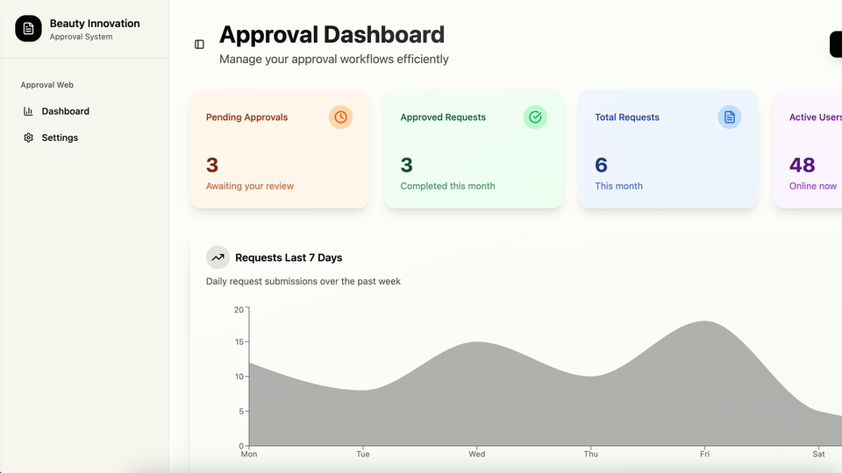Image resolution: width=842 pixels, height=473 pixels.
Task: Click the clock icon on Pending Approvals
Action: [340, 117]
